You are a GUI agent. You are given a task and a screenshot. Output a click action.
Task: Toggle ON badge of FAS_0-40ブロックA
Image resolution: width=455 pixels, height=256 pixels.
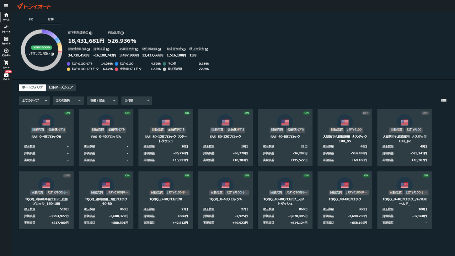[127, 113]
